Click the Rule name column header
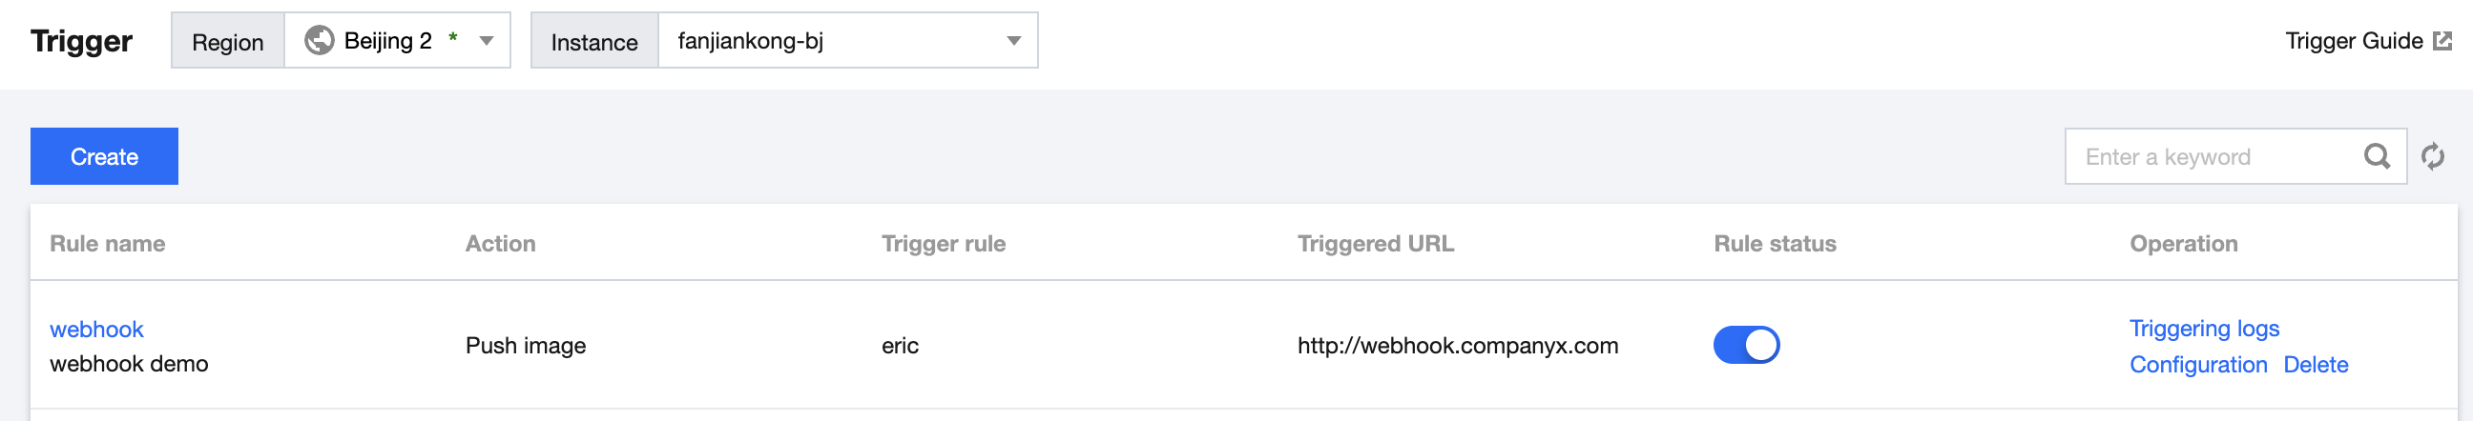 coord(108,244)
